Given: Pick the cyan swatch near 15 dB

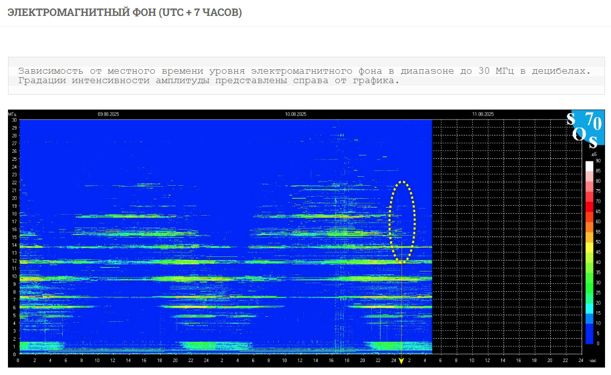Looking at the screenshot, I should [x=590, y=308].
